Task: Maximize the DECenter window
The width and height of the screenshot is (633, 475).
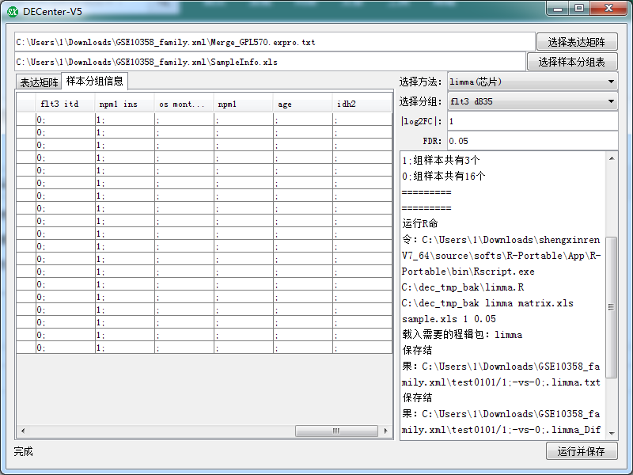Action: (x=579, y=9)
